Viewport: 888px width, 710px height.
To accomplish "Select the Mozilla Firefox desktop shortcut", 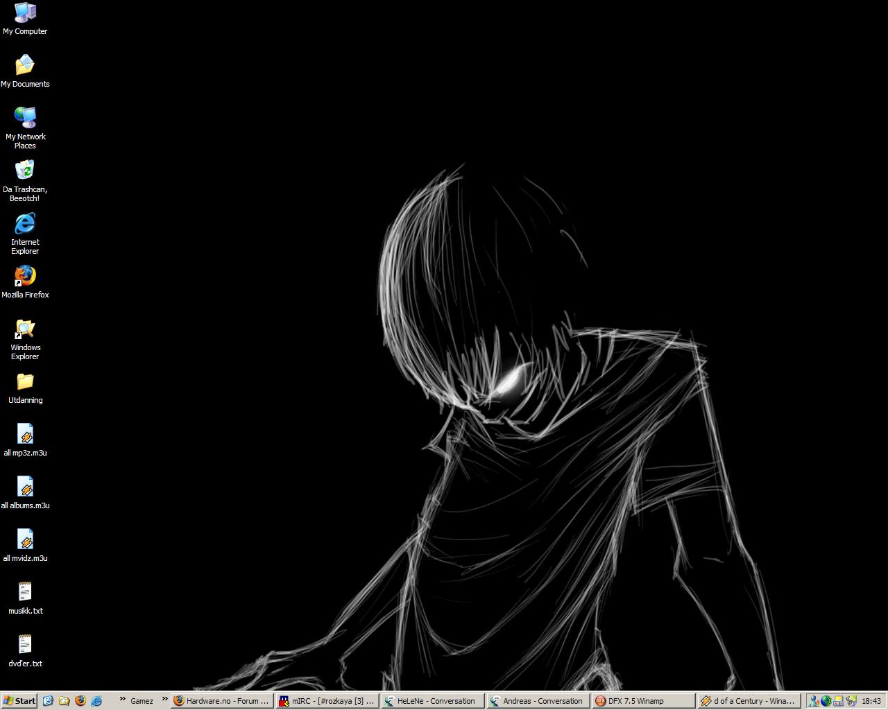I will (x=25, y=282).
